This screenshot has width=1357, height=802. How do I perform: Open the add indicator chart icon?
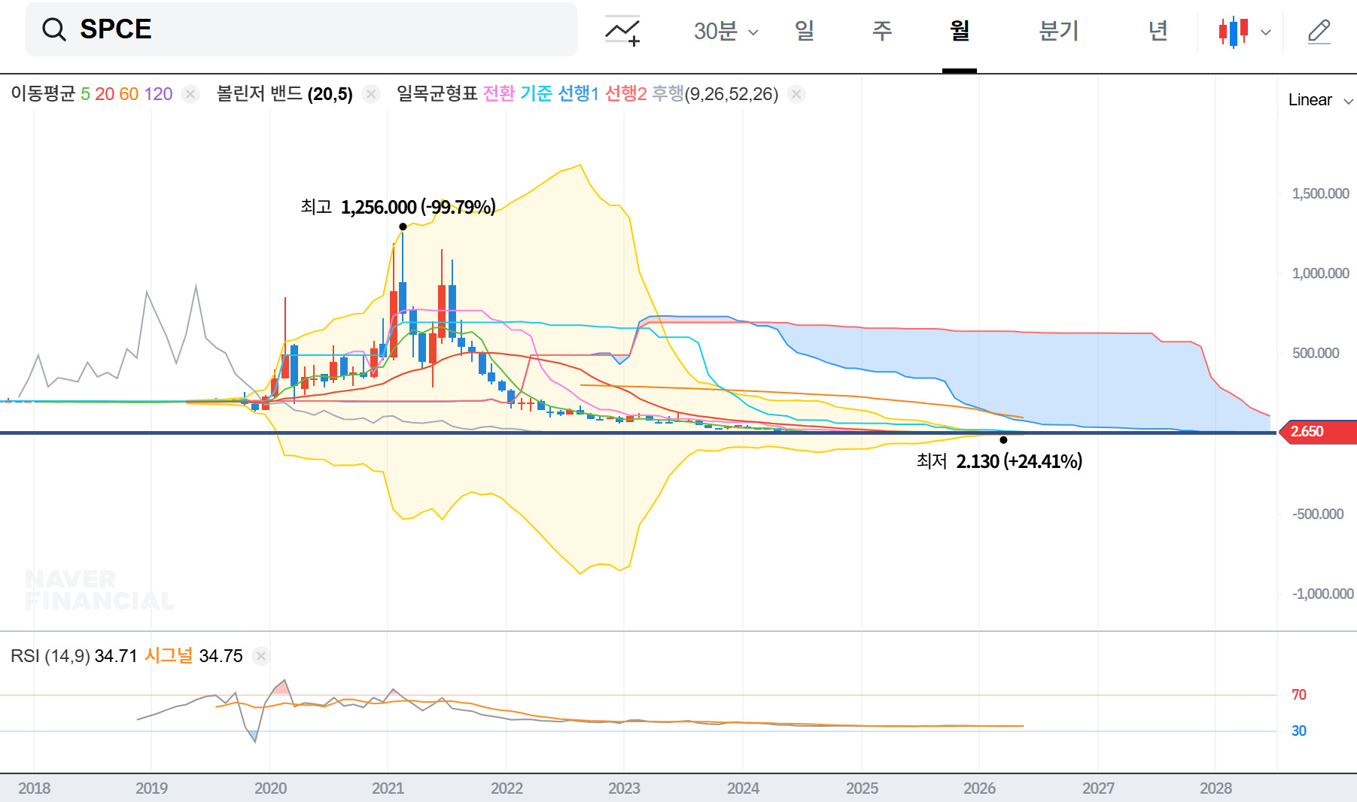pos(623,31)
